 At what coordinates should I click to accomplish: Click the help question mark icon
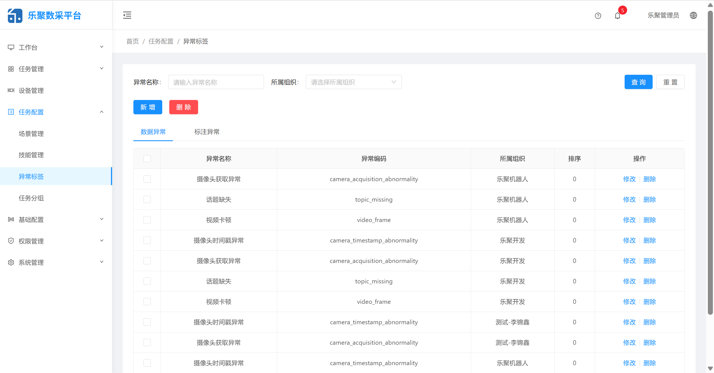(x=598, y=16)
